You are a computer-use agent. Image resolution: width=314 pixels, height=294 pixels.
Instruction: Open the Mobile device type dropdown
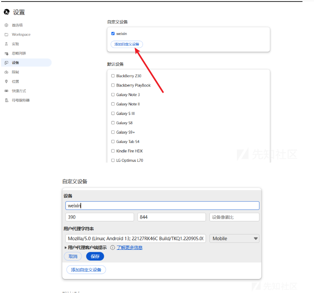(234, 239)
